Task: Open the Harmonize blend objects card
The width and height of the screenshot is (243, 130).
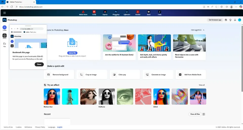Action: [189, 47]
